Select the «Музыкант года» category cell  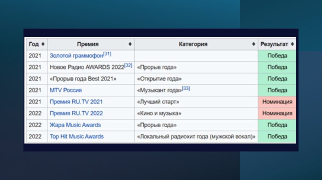point(196,90)
